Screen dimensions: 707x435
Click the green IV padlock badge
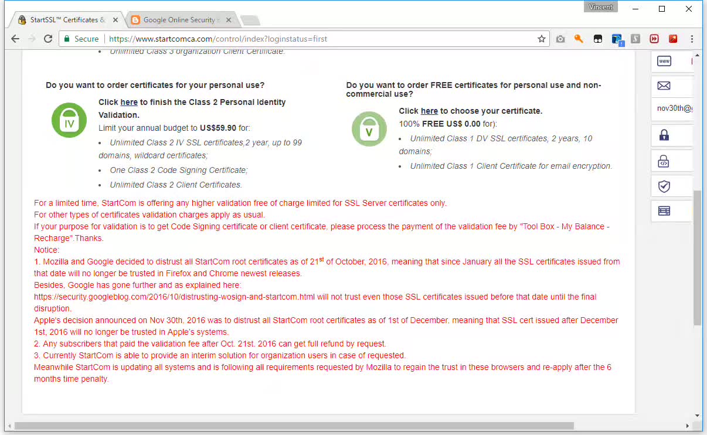pyautogui.click(x=69, y=120)
